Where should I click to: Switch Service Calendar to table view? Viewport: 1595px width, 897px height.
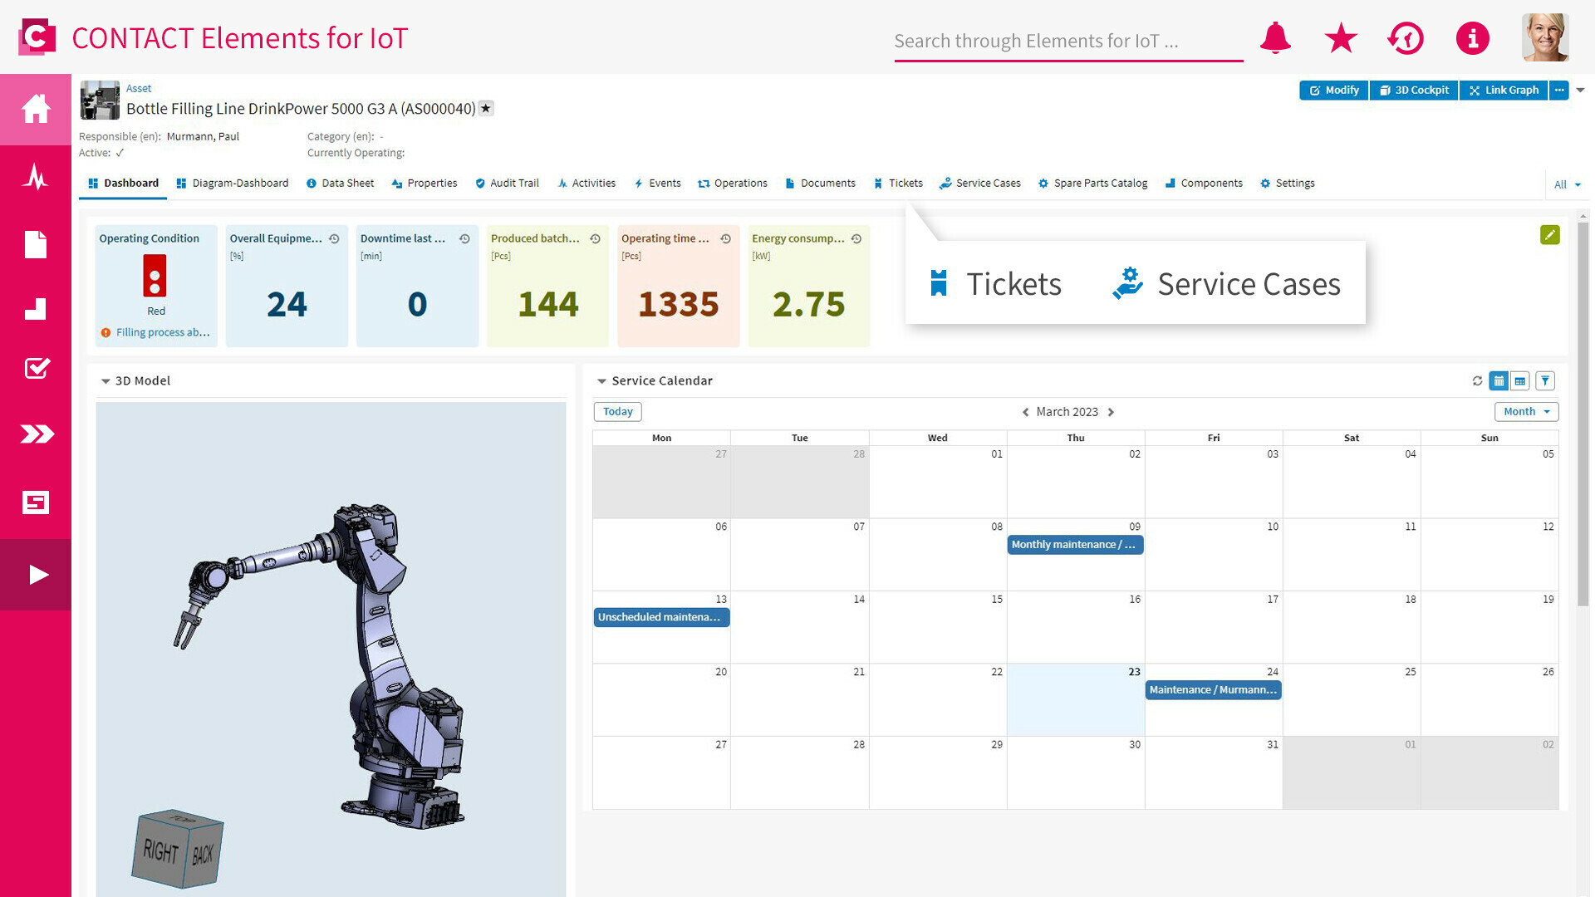coord(1520,381)
